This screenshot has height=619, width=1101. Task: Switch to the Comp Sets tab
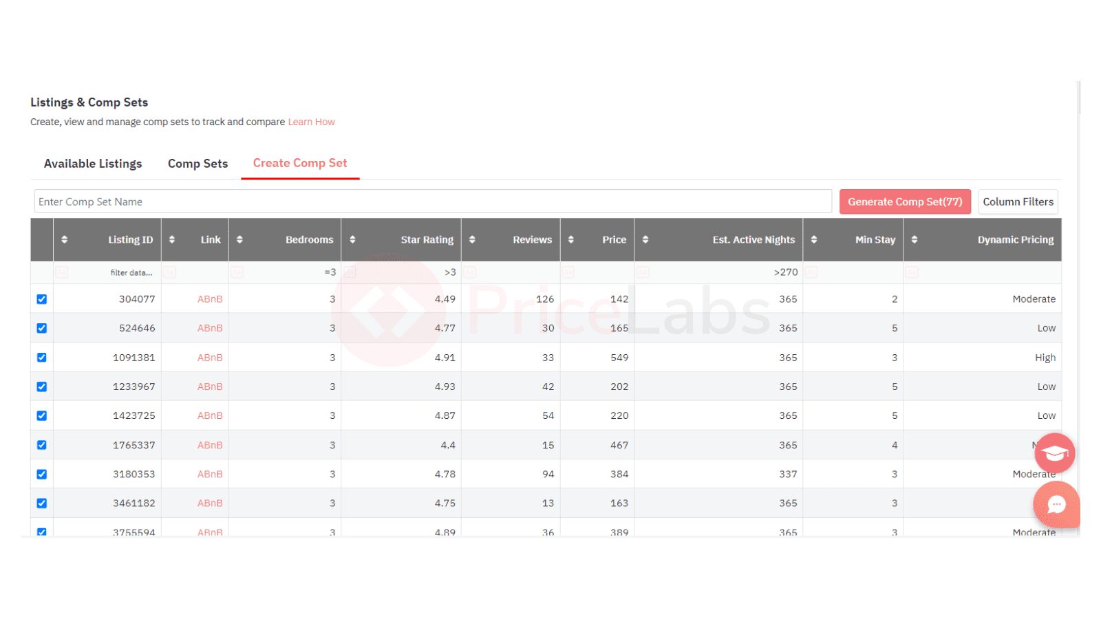(x=197, y=164)
